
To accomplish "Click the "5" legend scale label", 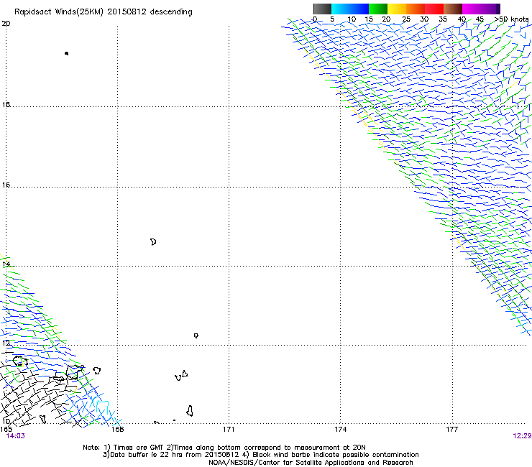I will click(x=332, y=19).
